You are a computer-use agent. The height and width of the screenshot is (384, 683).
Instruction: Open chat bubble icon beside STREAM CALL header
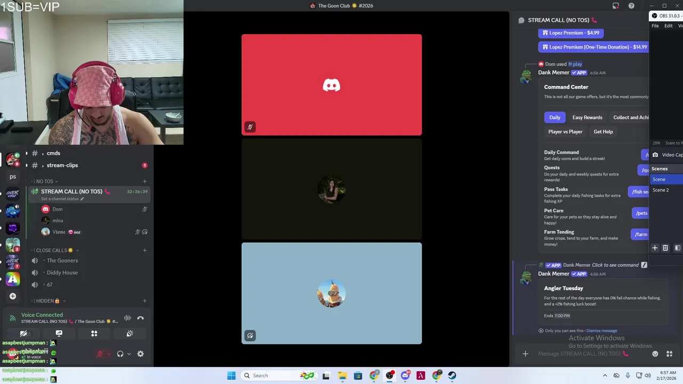(x=521, y=20)
